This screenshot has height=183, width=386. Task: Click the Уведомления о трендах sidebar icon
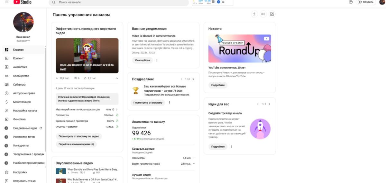[x=6, y=154]
